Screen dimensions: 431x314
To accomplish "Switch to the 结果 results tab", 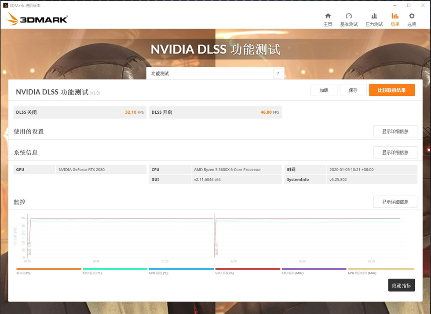I will (394, 18).
